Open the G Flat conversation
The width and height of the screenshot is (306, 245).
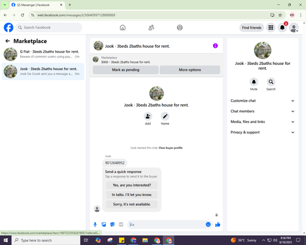coord(43,54)
